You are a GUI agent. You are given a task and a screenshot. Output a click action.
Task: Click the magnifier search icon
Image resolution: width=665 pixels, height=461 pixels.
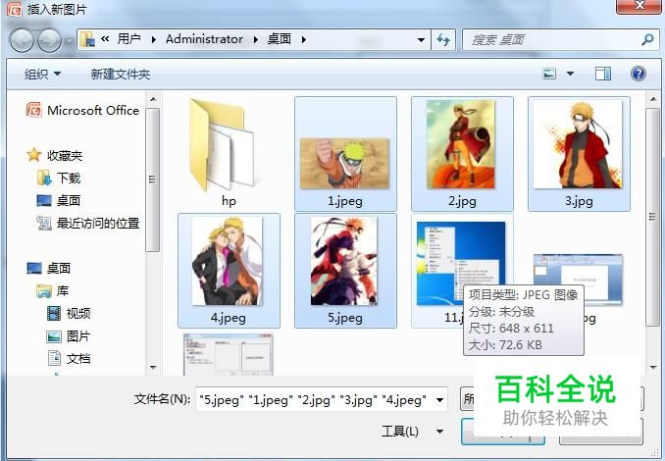[x=647, y=40]
